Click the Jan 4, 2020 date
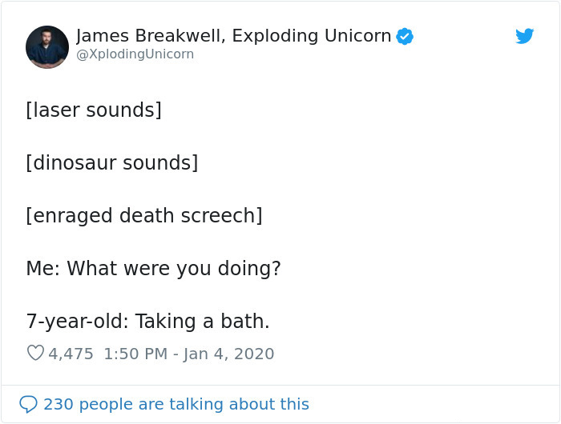 (x=231, y=353)
